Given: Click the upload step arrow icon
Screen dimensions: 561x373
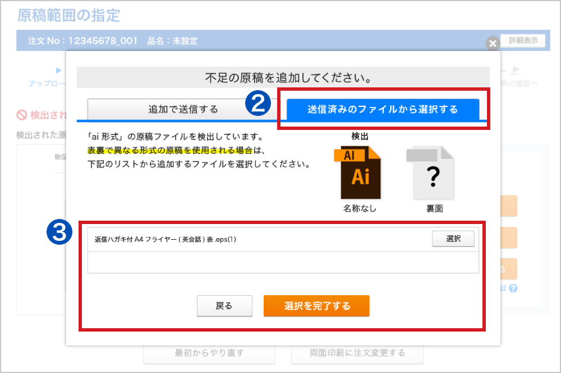Looking at the screenshot, I should pos(58,71).
